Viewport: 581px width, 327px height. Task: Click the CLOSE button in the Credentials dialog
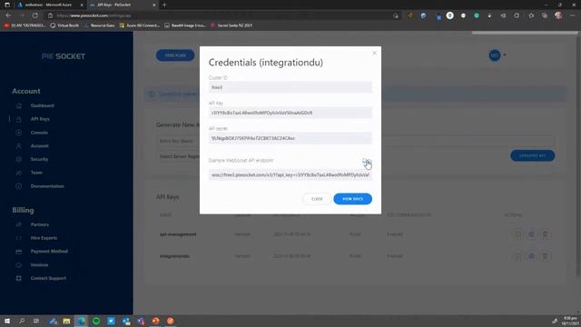point(317,199)
